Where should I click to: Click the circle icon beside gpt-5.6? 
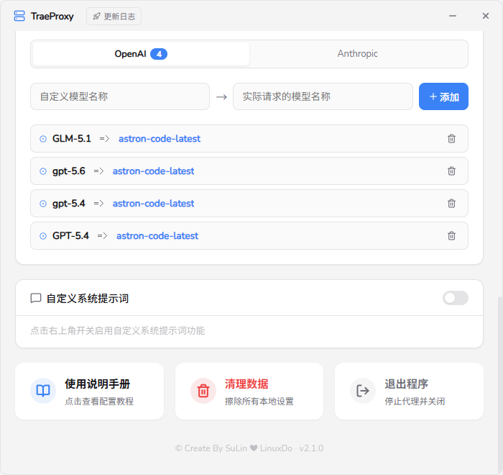(x=43, y=171)
